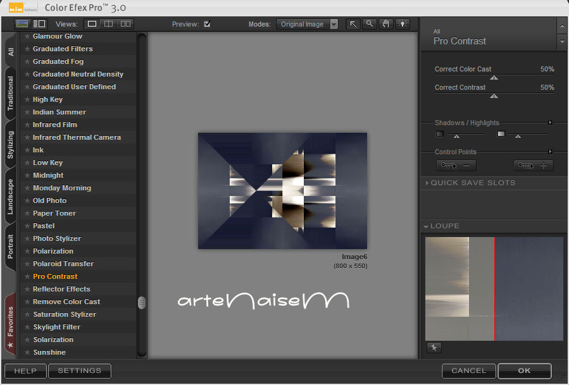Viewport: 569px width, 385px height.
Task: Mark Infrared Film as favorite star
Action: pyautogui.click(x=27, y=125)
